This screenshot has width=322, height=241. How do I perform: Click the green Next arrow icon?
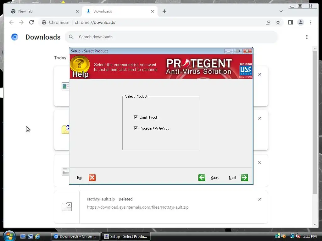point(245,178)
